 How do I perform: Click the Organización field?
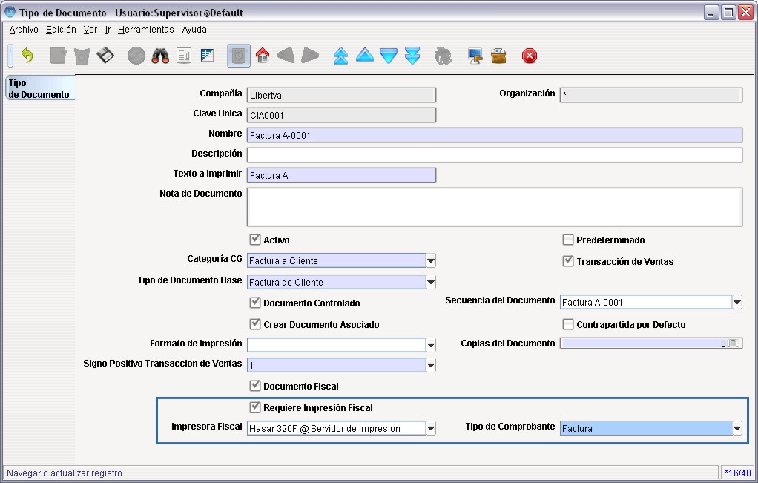[x=651, y=95]
